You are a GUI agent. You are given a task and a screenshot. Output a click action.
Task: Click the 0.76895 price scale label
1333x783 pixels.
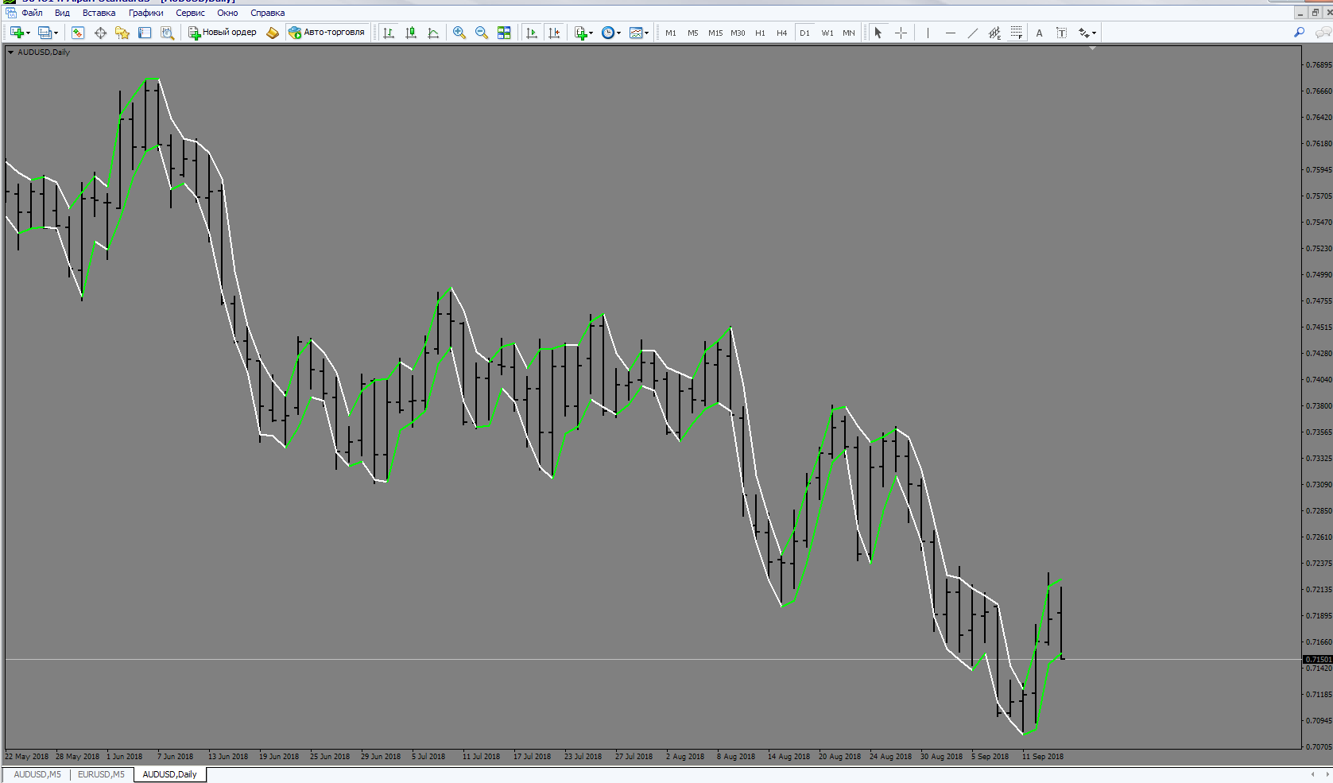point(1319,65)
